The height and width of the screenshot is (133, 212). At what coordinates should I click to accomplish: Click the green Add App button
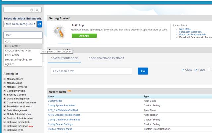(84, 36)
